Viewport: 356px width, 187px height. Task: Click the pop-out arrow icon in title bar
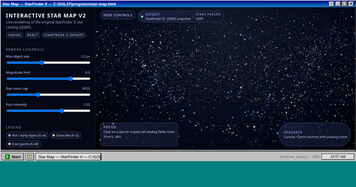pos(331,4)
